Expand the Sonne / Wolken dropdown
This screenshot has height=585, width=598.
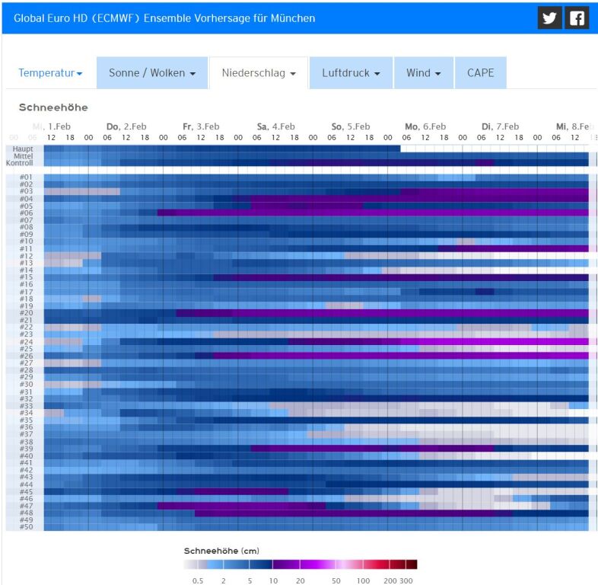pos(152,73)
